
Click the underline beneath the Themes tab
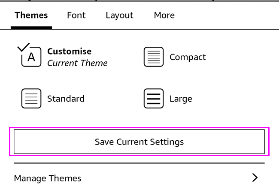(31, 27)
